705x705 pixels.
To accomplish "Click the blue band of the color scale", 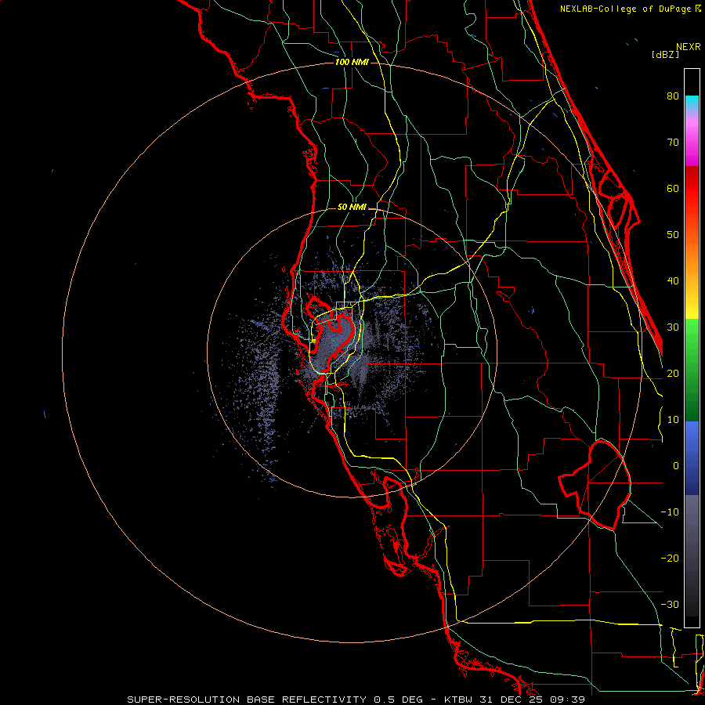I will (692, 457).
